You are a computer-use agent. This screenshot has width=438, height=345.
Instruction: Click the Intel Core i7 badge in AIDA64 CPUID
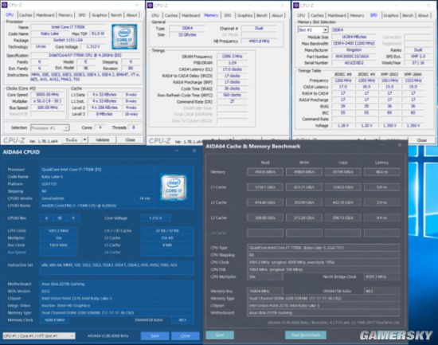coord(174,187)
